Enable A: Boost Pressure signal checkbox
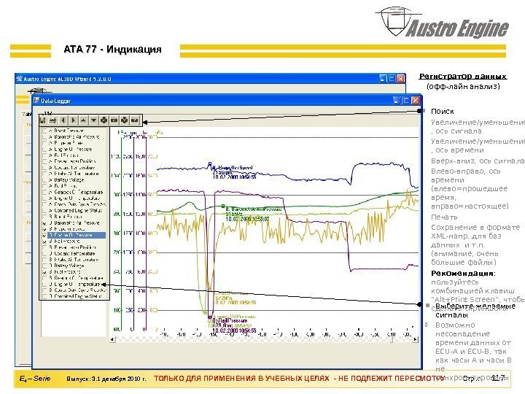 (44, 131)
